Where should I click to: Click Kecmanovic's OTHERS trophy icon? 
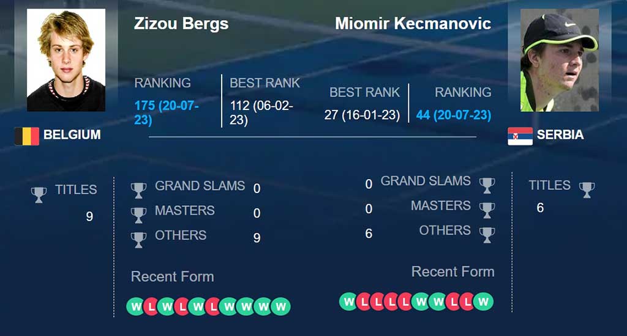click(487, 235)
